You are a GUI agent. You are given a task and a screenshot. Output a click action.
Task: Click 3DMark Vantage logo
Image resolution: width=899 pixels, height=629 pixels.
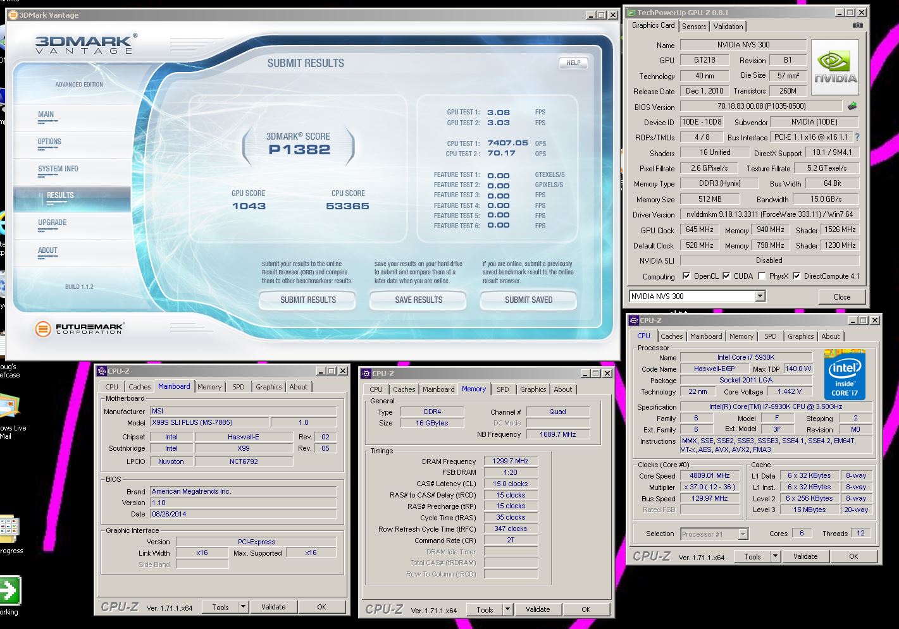(x=85, y=43)
